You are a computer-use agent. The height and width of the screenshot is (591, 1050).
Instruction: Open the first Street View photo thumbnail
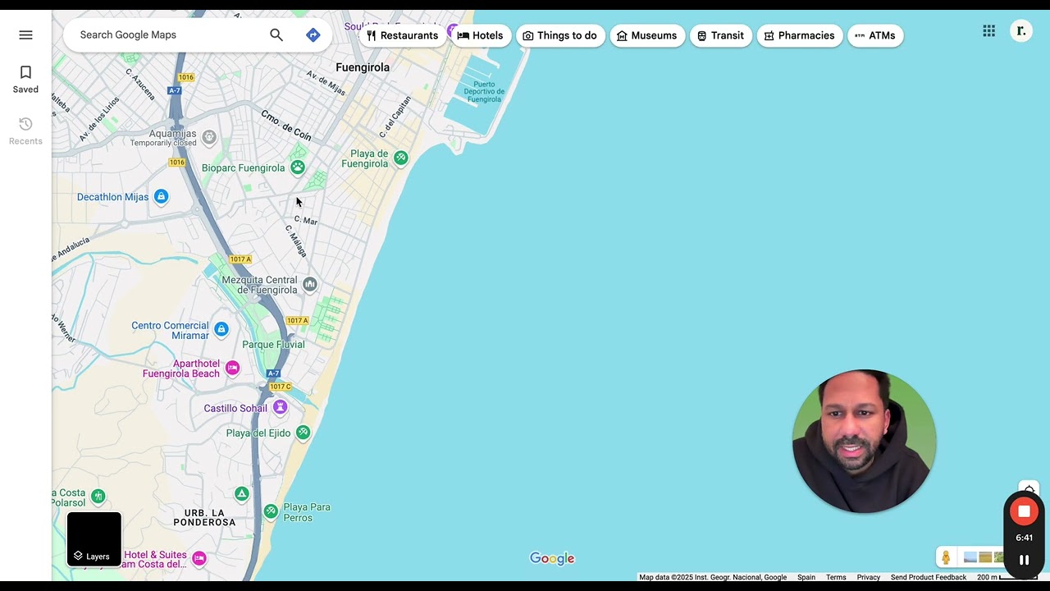coord(970,557)
